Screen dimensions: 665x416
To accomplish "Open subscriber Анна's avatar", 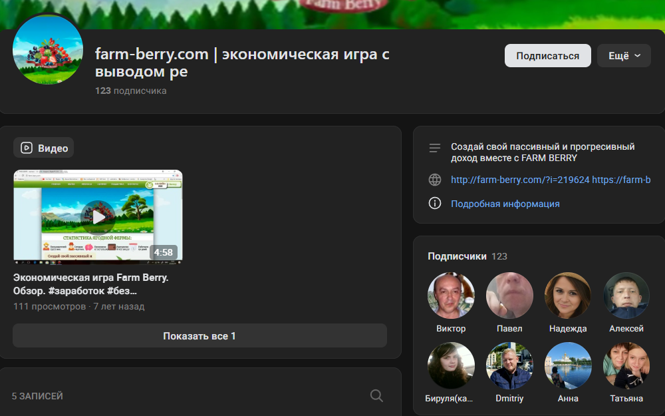I will point(568,365).
